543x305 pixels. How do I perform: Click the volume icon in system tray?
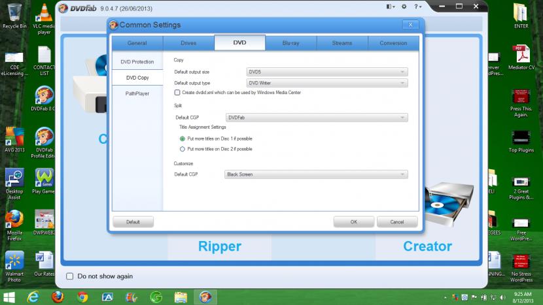pyautogui.click(x=502, y=297)
